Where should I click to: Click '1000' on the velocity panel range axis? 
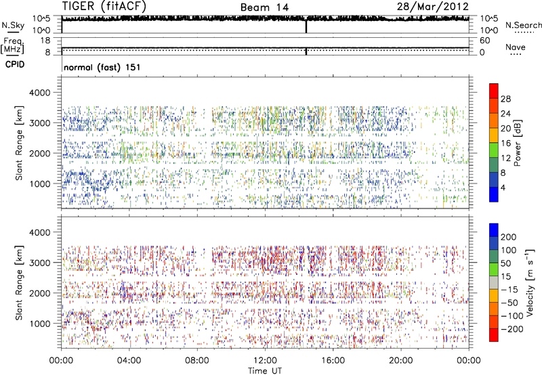[39, 324]
